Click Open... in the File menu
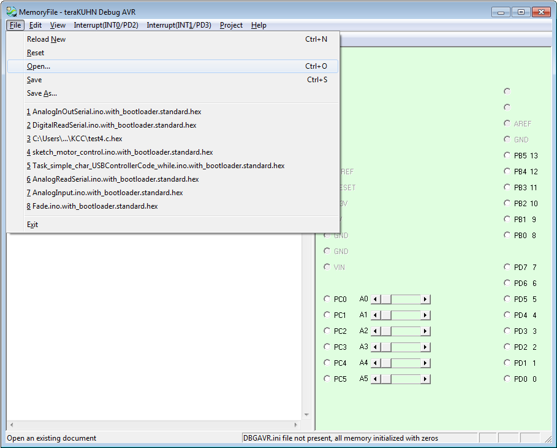557x448 pixels. click(x=39, y=66)
